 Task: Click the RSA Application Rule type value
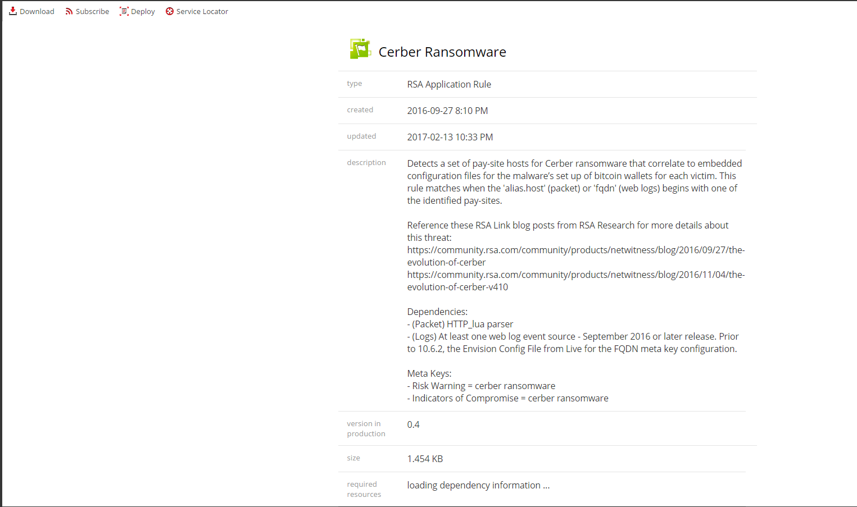click(449, 84)
